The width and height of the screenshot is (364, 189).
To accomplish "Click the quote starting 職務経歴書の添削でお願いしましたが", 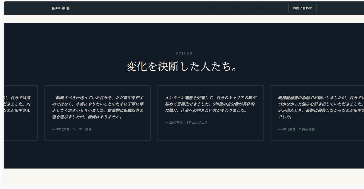I will [x=321, y=107].
